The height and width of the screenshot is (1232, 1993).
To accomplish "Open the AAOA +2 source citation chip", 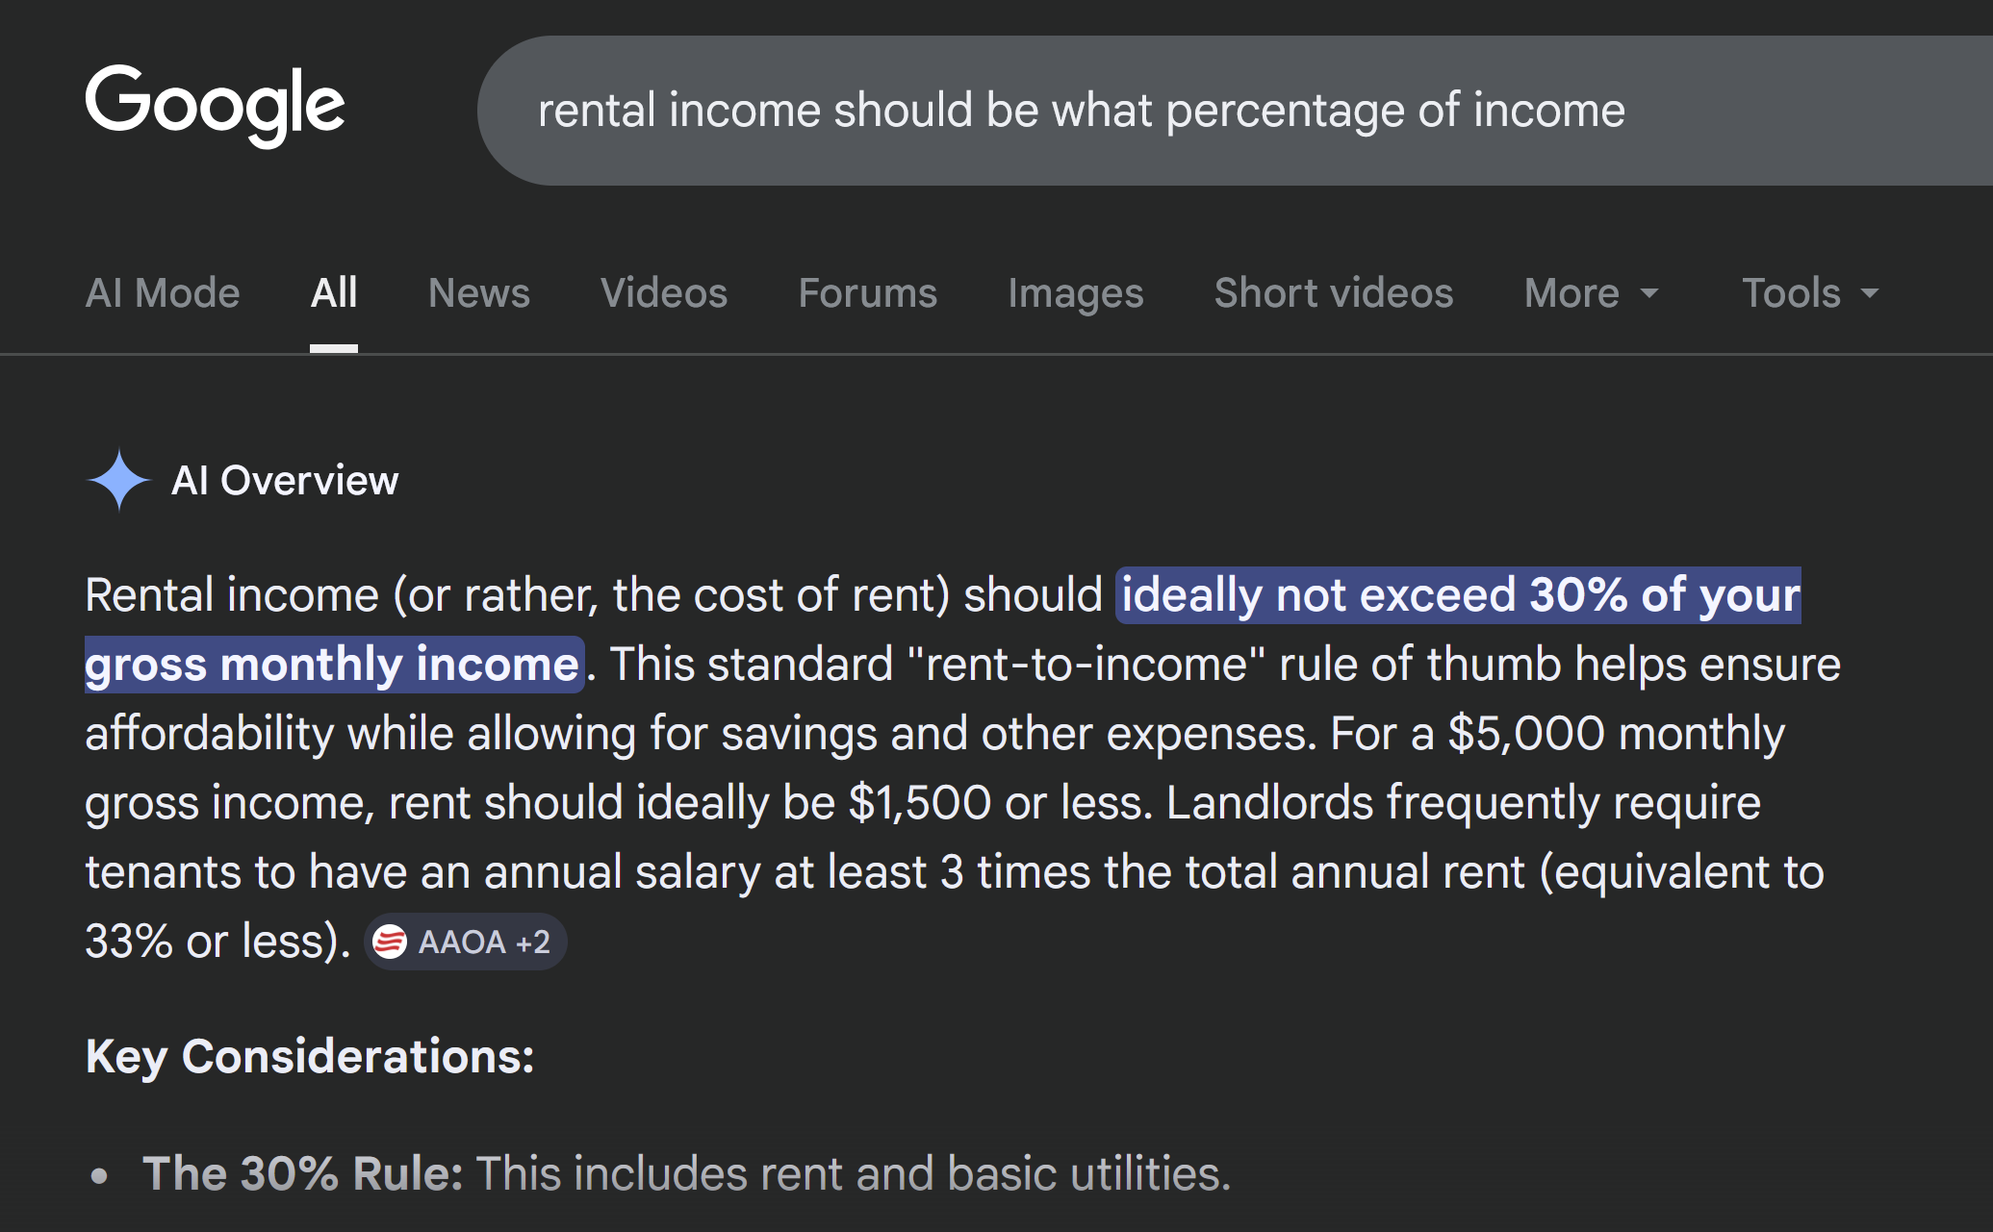I will pos(466,942).
